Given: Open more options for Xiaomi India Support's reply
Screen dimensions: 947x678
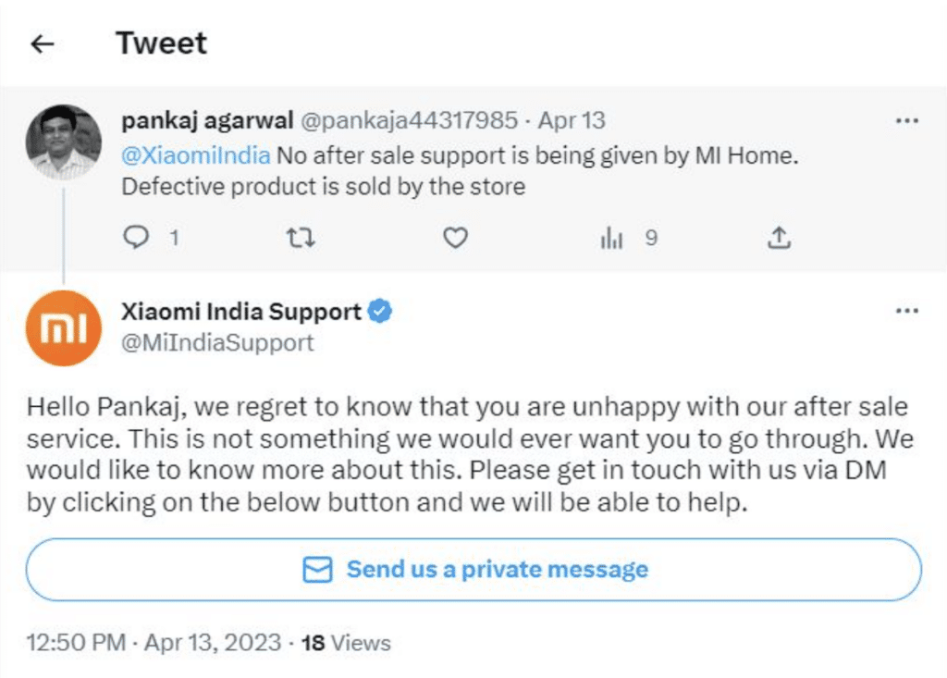Looking at the screenshot, I should [x=907, y=312].
